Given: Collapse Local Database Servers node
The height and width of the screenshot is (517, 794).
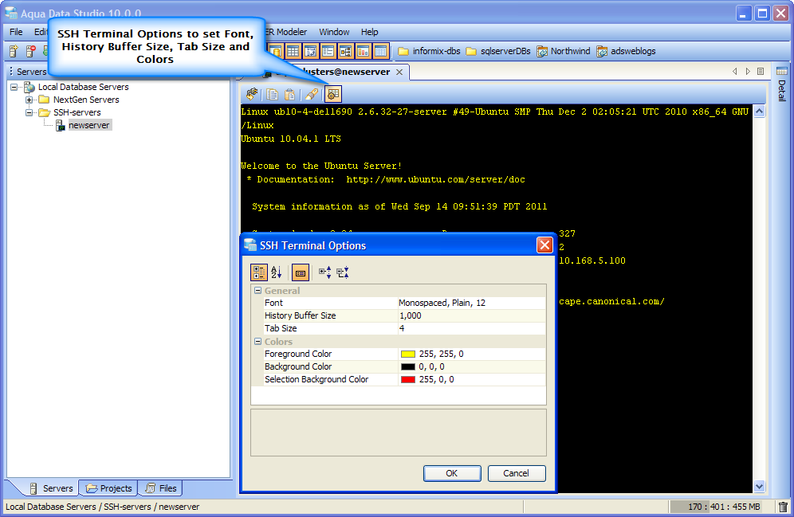Looking at the screenshot, I should (x=14, y=87).
